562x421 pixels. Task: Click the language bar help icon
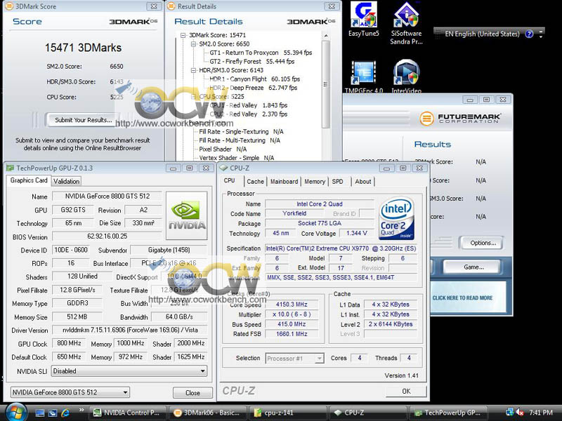tap(529, 34)
